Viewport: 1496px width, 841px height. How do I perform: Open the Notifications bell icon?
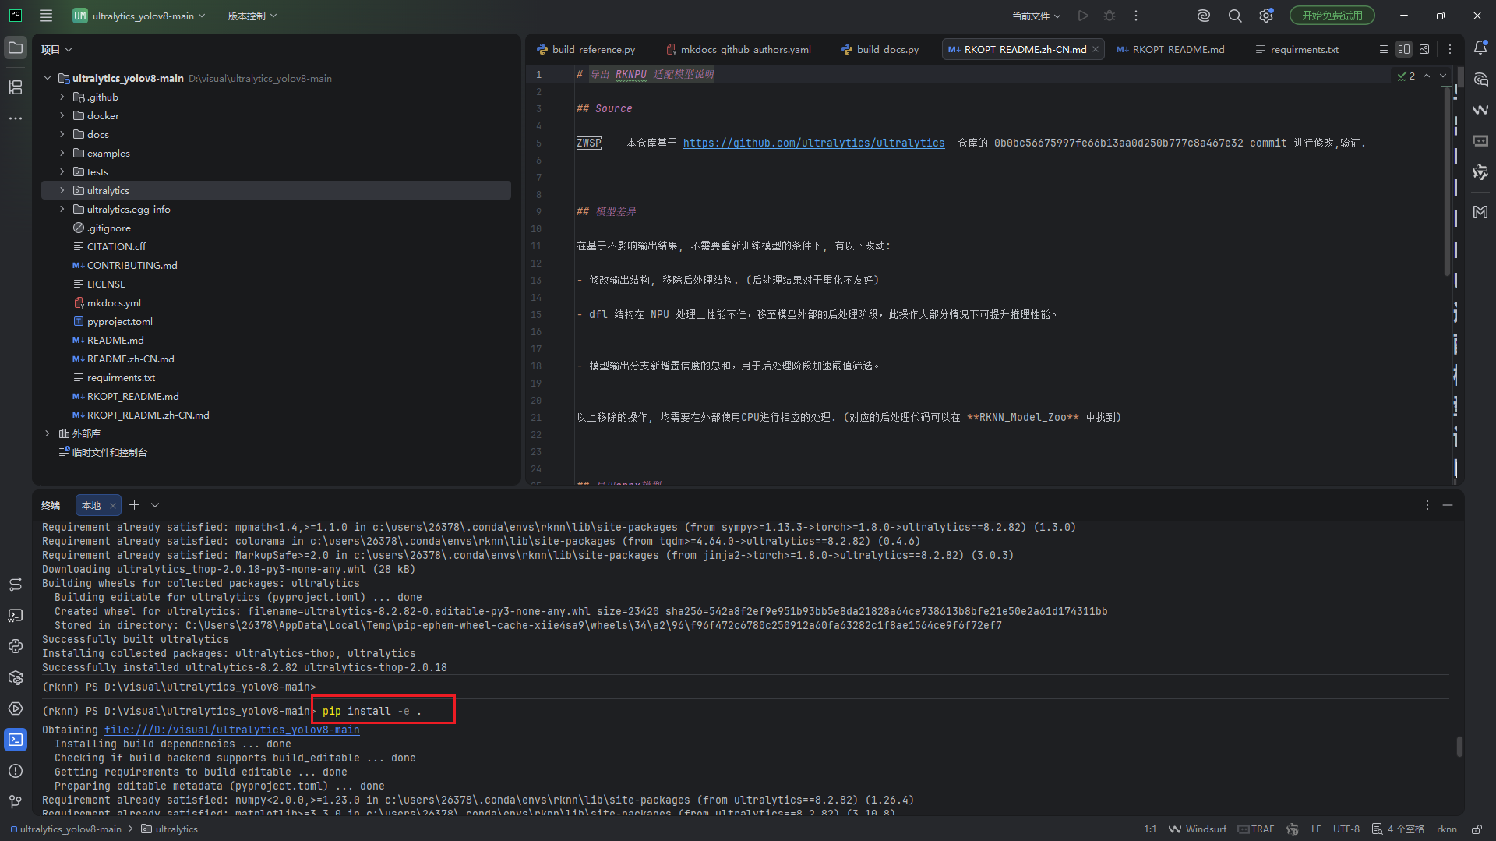(x=1480, y=48)
